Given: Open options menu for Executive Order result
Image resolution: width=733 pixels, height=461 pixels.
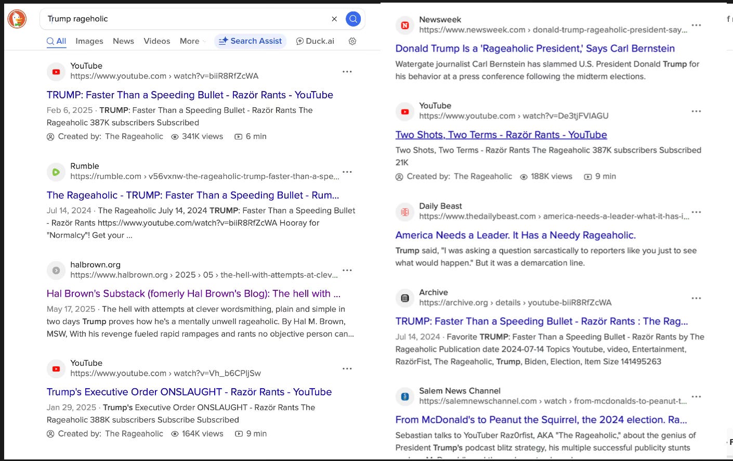Looking at the screenshot, I should (x=347, y=368).
